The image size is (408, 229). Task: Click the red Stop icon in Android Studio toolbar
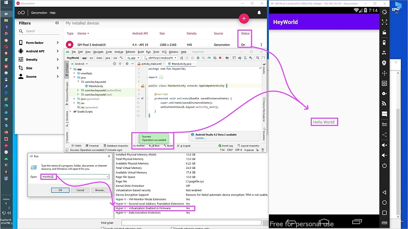tap(220, 58)
